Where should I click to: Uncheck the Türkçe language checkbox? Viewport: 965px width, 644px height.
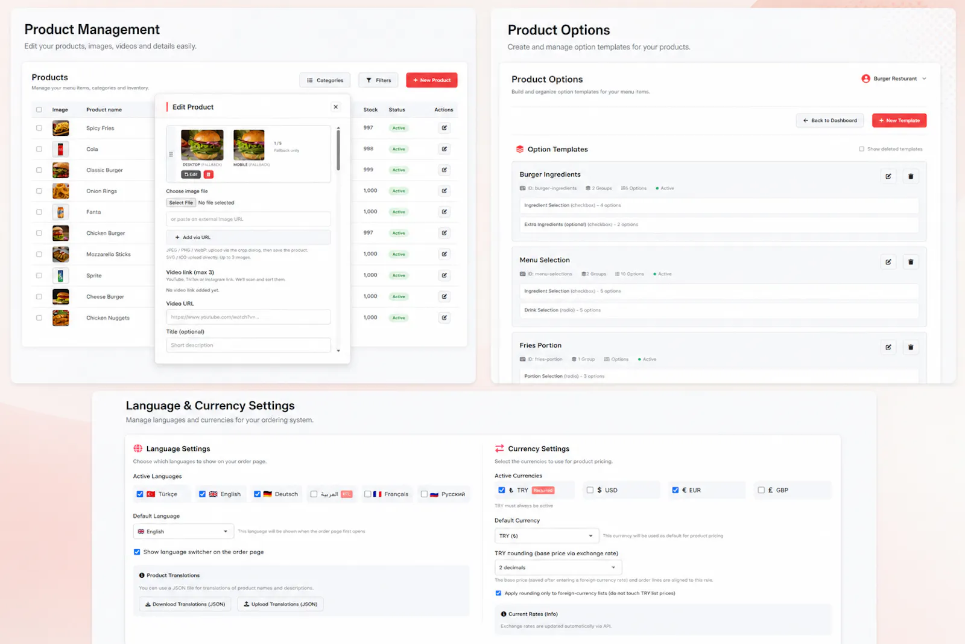point(140,494)
